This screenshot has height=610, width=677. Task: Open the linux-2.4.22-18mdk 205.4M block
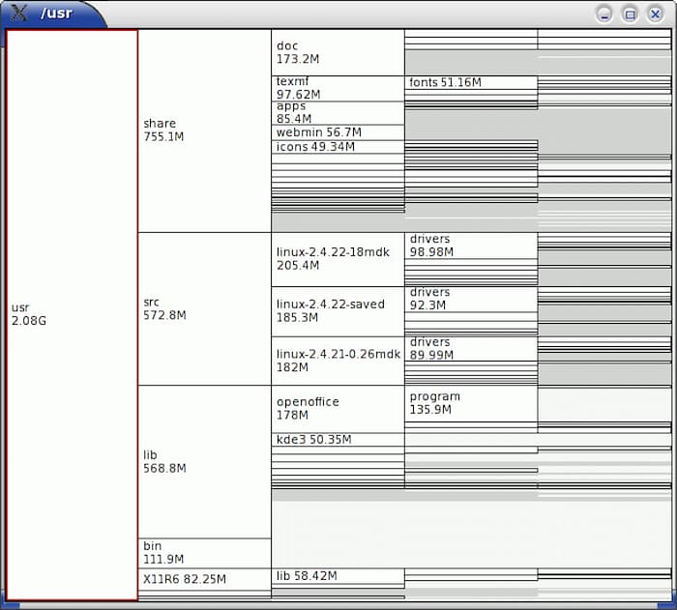(338, 259)
